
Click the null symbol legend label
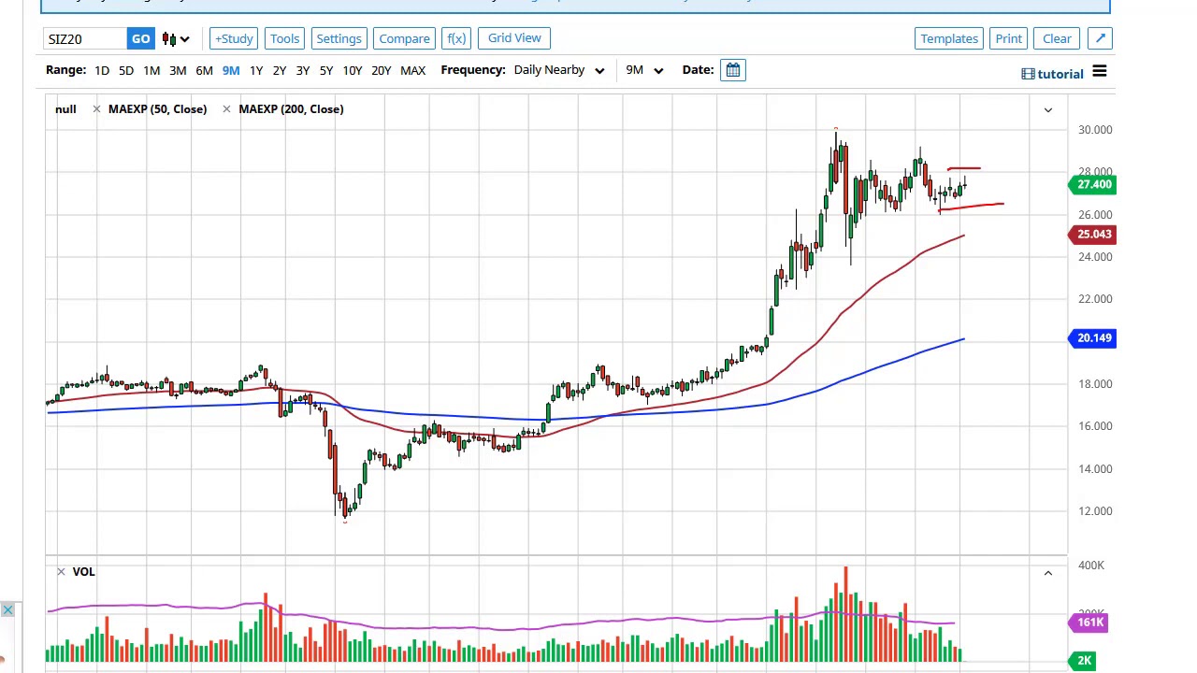pyautogui.click(x=65, y=109)
